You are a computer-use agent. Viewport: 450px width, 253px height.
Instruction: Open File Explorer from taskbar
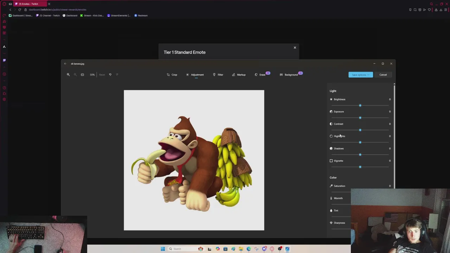tap(241, 249)
